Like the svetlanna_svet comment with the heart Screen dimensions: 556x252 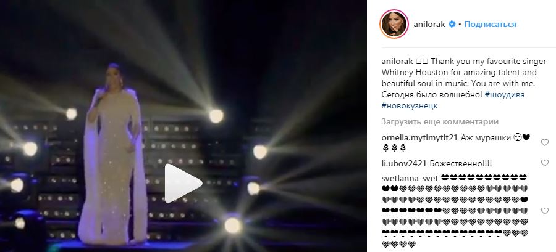[x=545, y=211]
